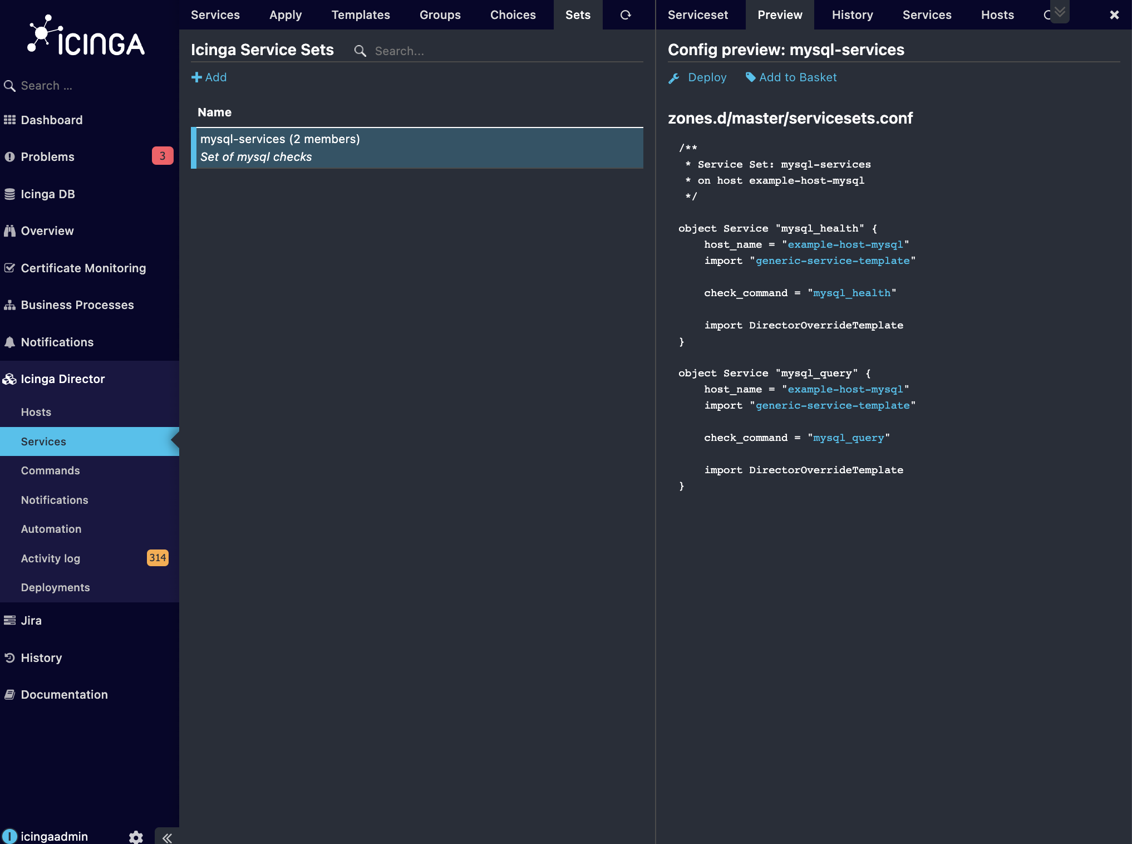Open settings with the gear icon
Viewport: 1132px width, 844px height.
click(x=136, y=837)
